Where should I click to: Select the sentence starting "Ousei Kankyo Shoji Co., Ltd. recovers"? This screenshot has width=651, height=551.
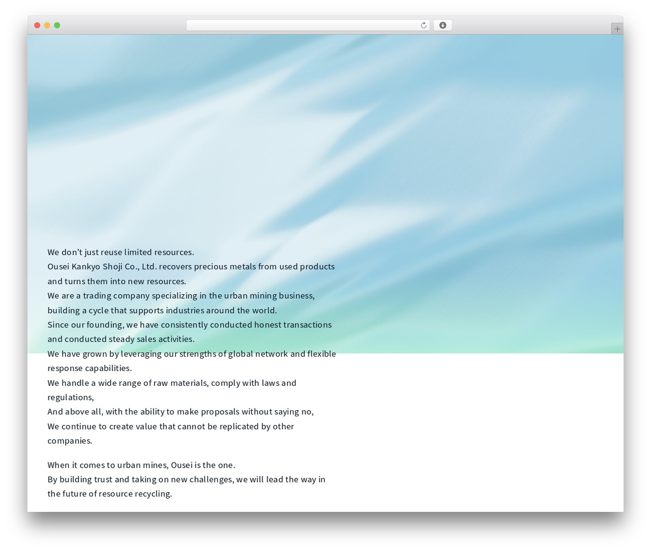pyautogui.click(x=191, y=266)
